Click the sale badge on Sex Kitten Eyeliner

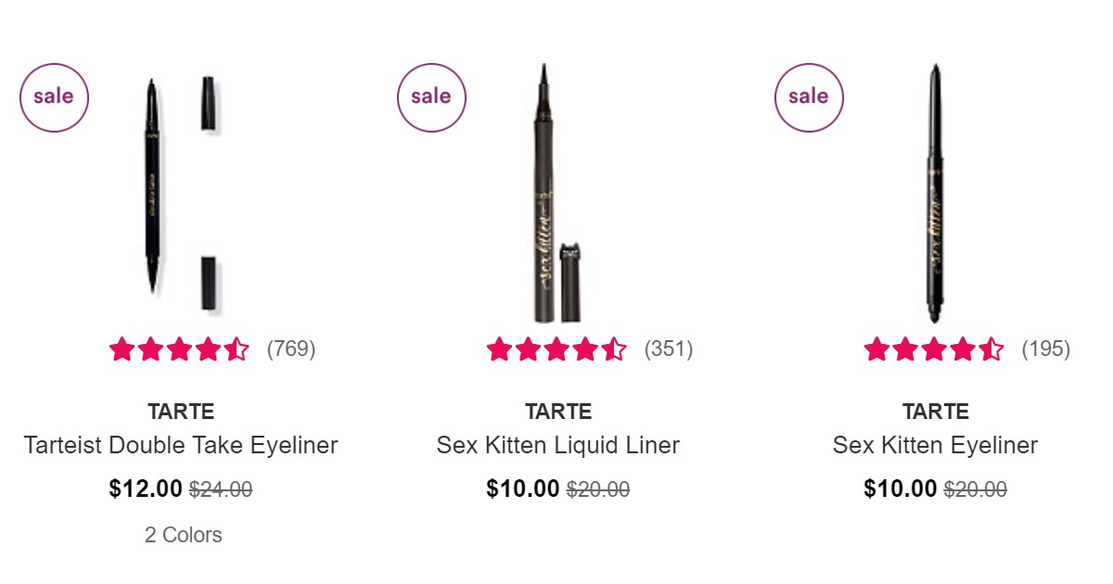(809, 95)
